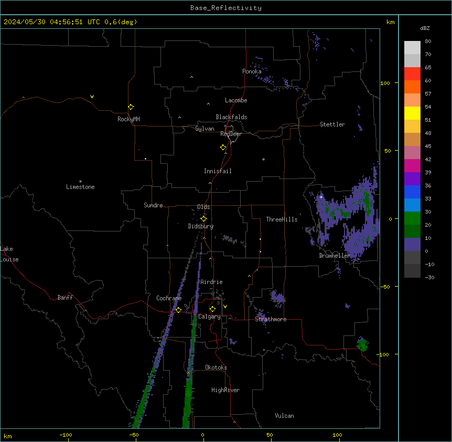Screen dimensions: 452x442
Task: Click the Airdrie label
Action: pos(211,282)
